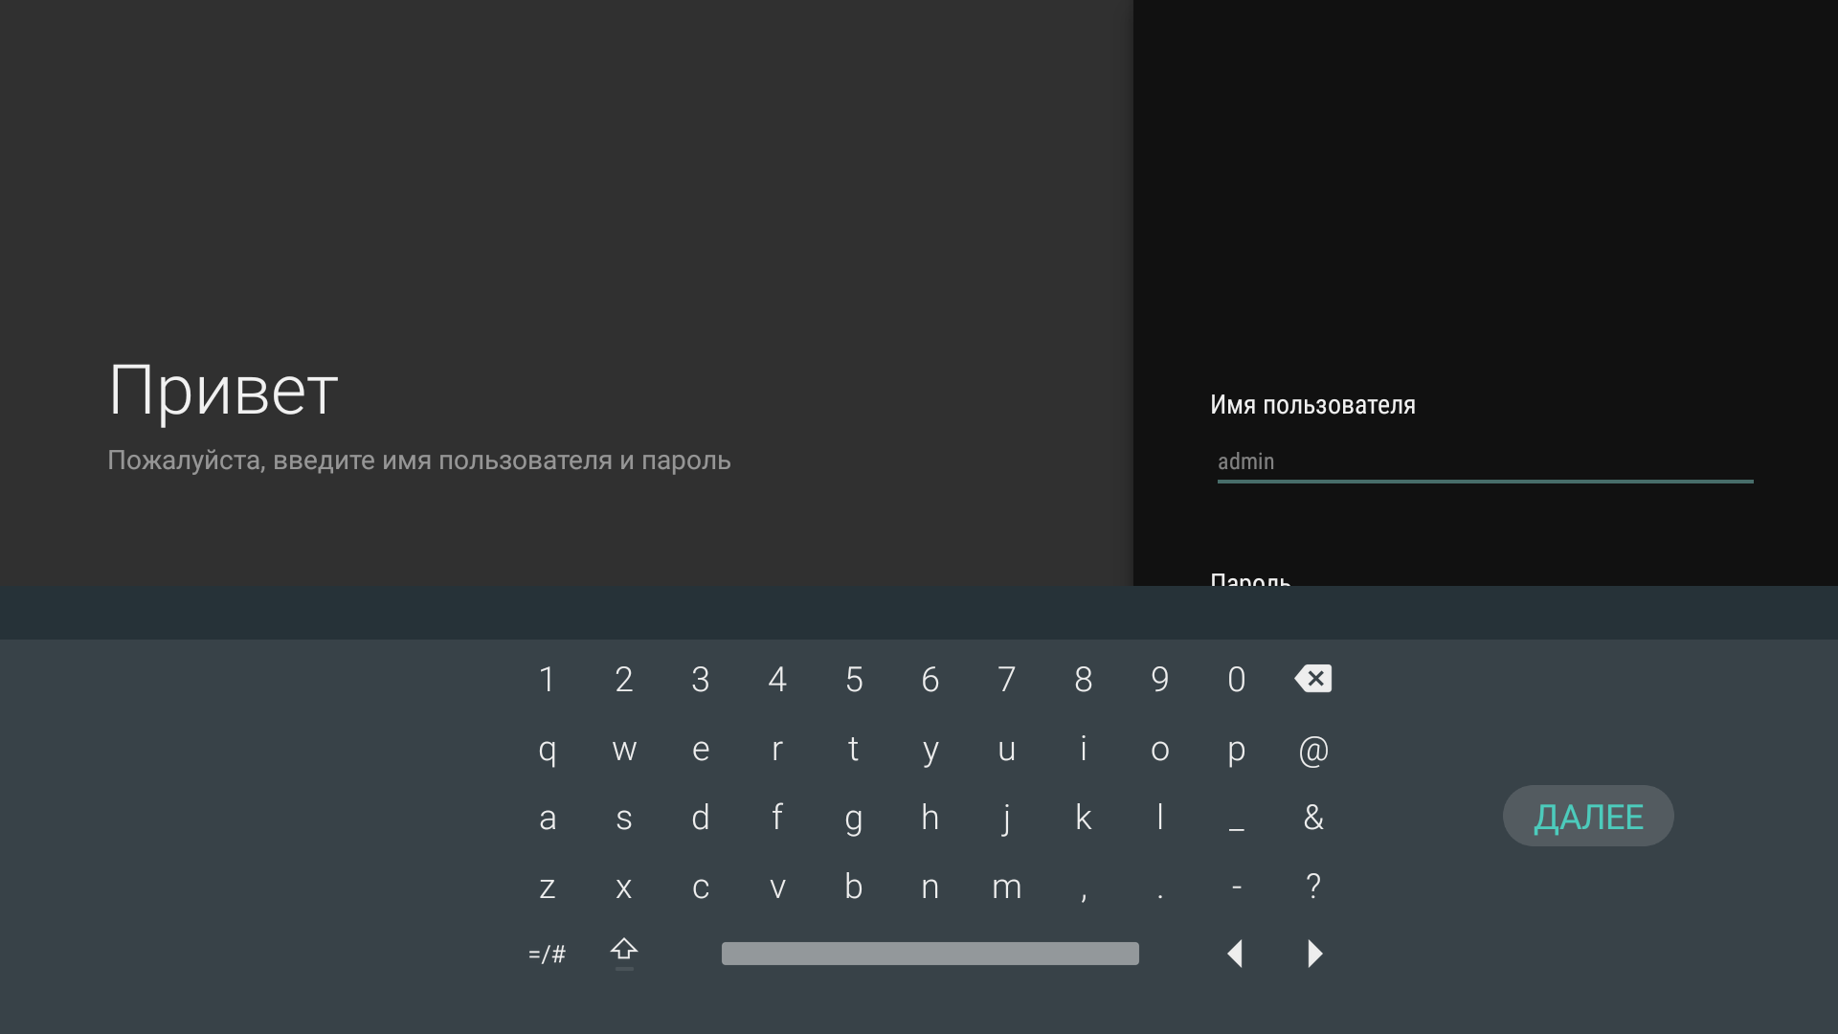Tap the underscore key
The image size is (1838, 1034).
tap(1237, 829)
